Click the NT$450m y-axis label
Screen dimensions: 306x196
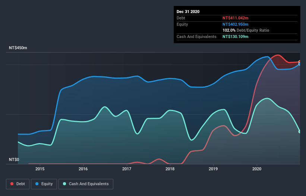[x=18, y=48]
